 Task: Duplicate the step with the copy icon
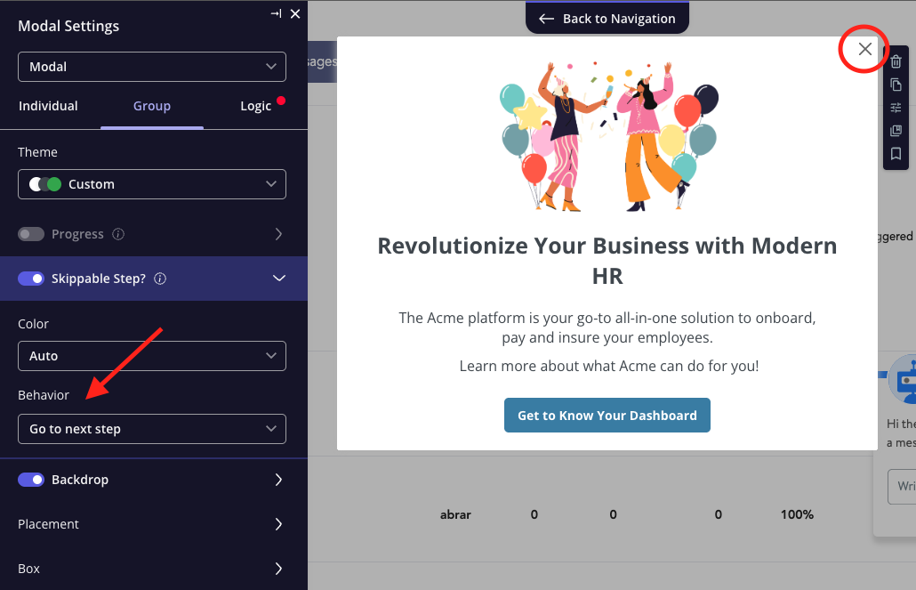click(896, 85)
